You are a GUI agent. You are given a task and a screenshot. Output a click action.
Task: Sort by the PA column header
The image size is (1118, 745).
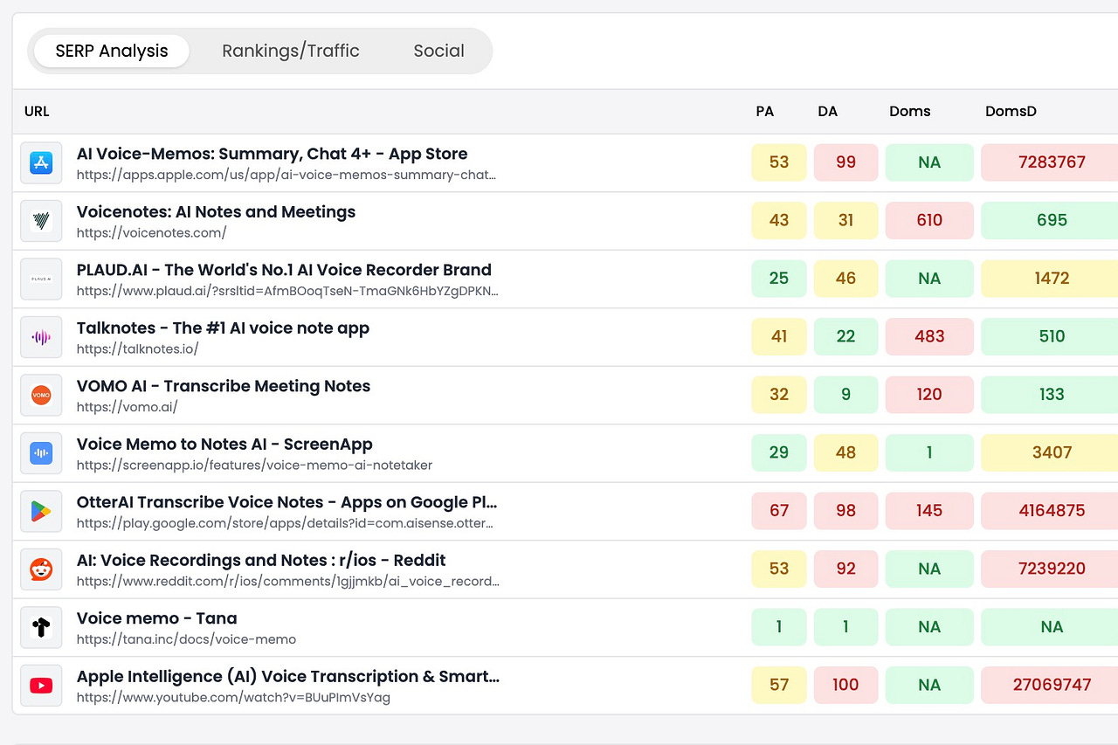765,112
